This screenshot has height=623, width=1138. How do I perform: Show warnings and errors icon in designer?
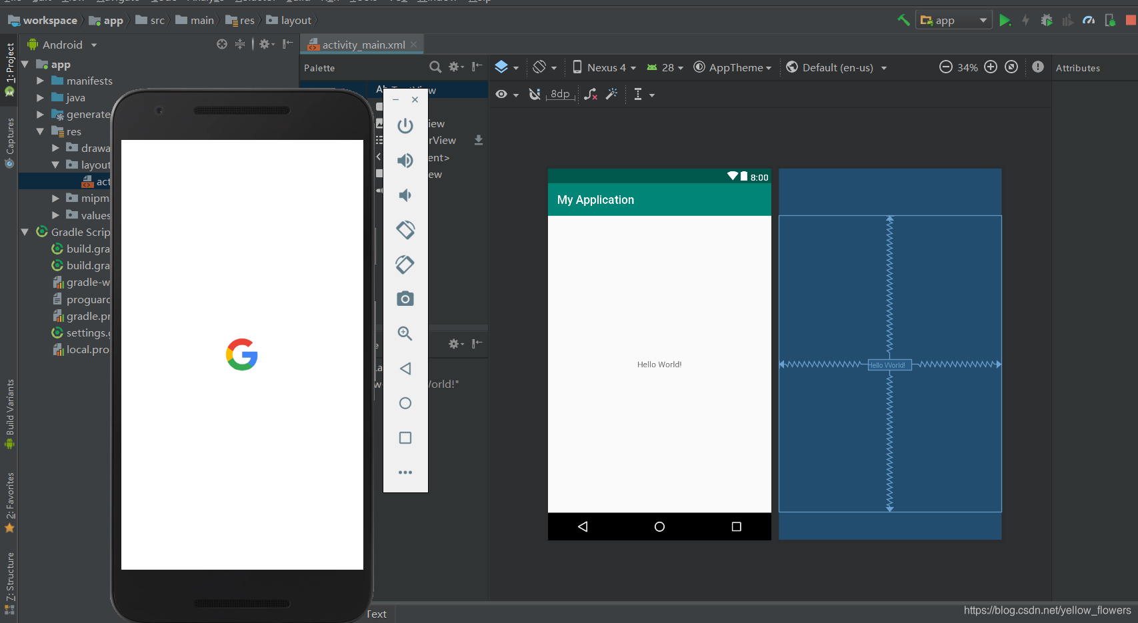pyautogui.click(x=1038, y=67)
